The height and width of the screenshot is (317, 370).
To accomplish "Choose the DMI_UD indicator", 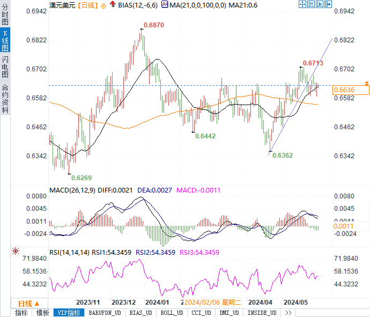I will pyautogui.click(x=229, y=313).
